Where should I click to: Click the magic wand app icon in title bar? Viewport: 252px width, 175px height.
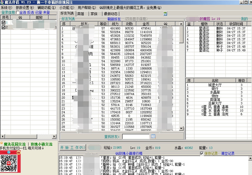point(2,2)
